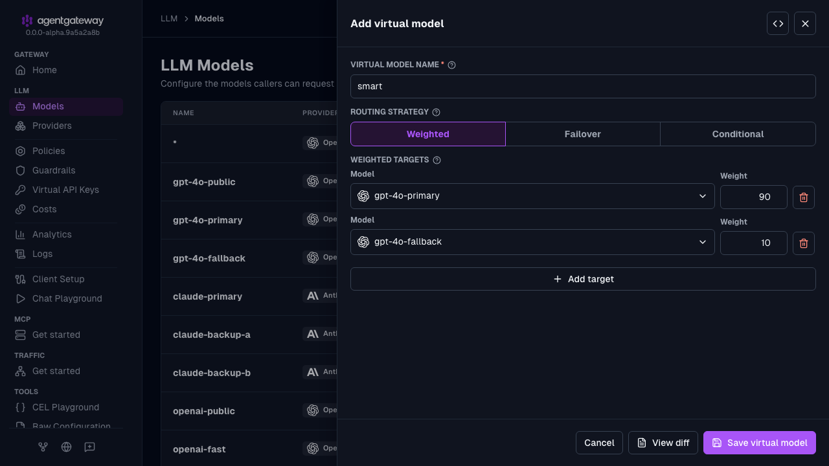This screenshot has height=466, width=829.
Task: Open Home in sidebar
Action: (66, 70)
